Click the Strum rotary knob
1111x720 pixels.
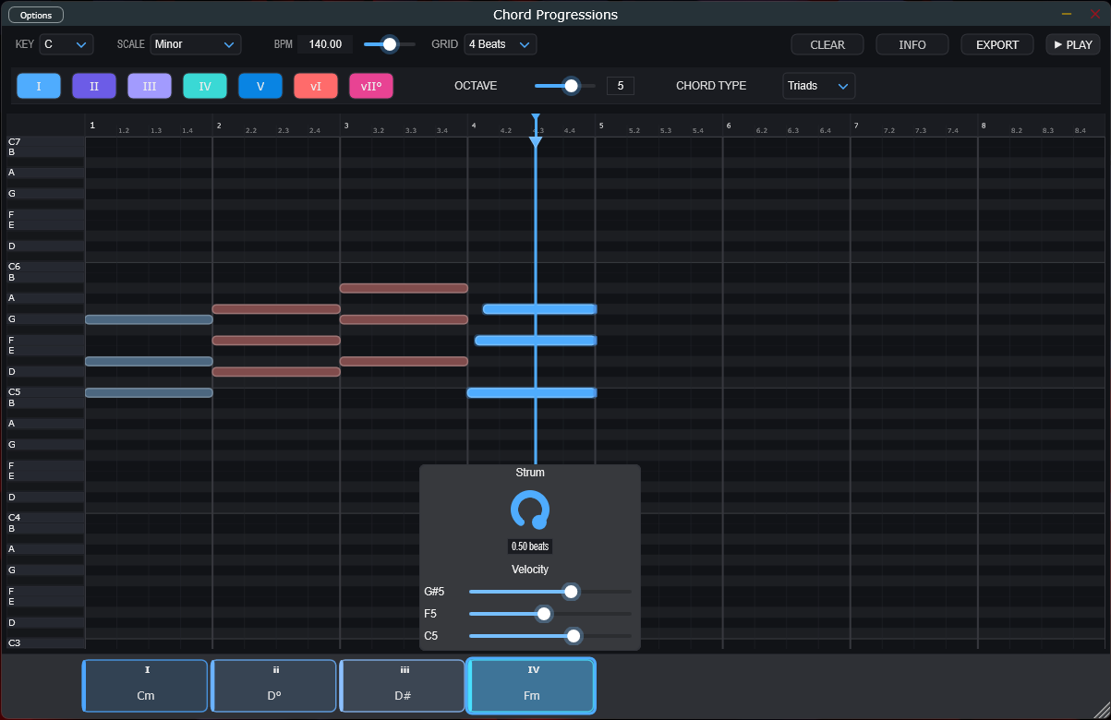point(530,510)
